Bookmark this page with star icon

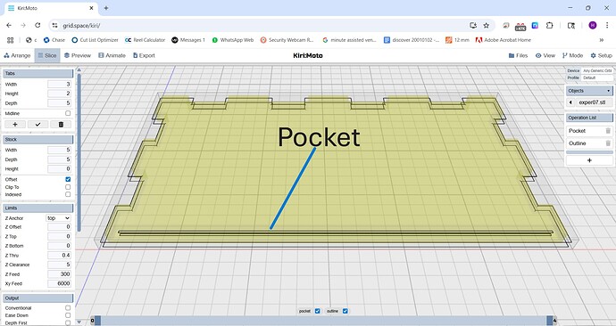coord(486,26)
